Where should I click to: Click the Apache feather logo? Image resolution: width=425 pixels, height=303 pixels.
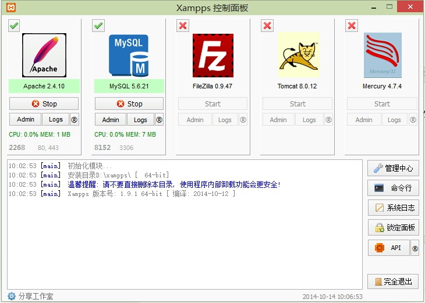(x=44, y=55)
